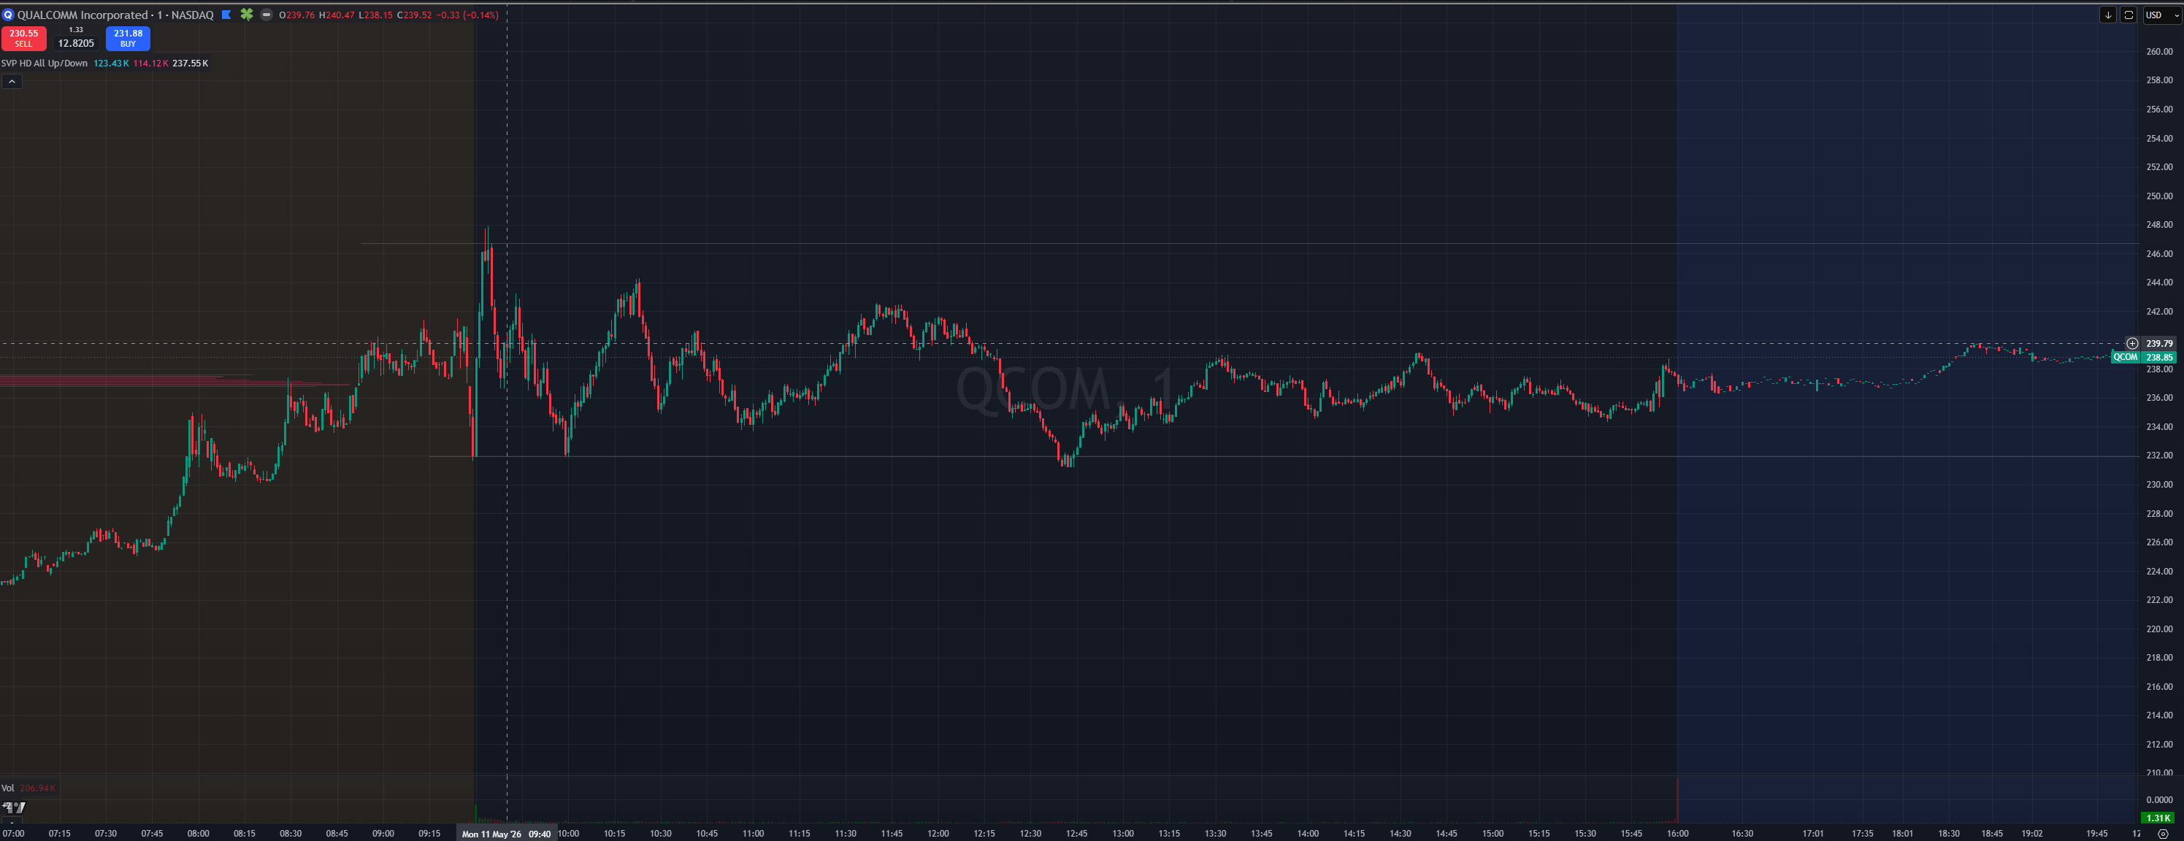The height and width of the screenshot is (841, 2184).
Task: Click the 14:00 mark on the time axis
Action: coord(1307,834)
